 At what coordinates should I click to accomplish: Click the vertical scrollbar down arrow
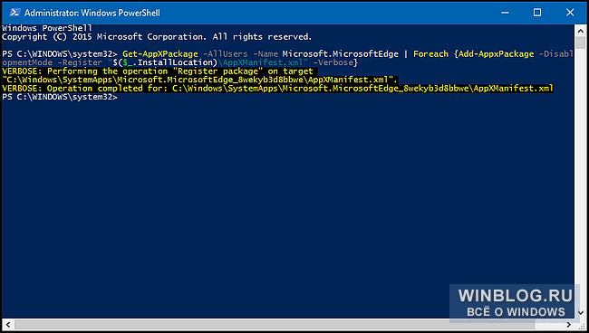(580, 312)
